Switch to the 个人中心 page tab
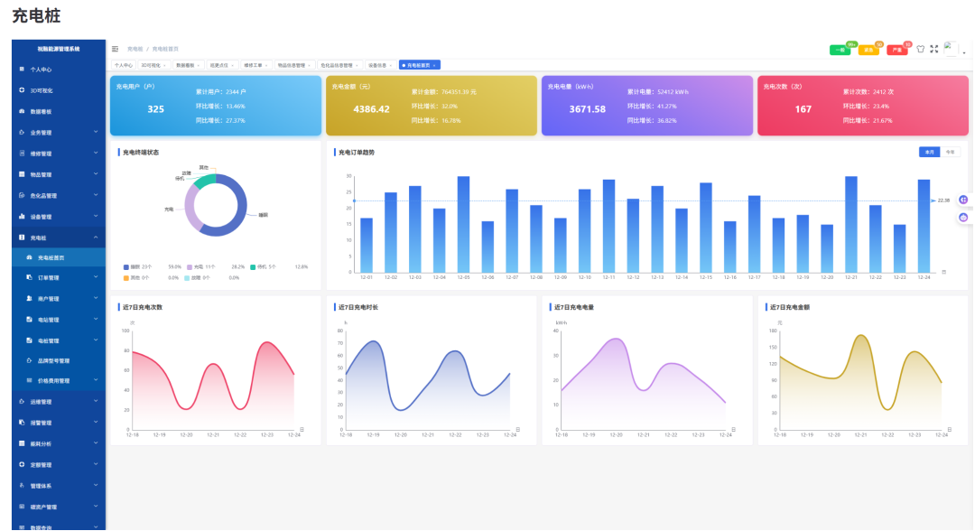Image resolution: width=975 pixels, height=531 pixels. coord(123,65)
